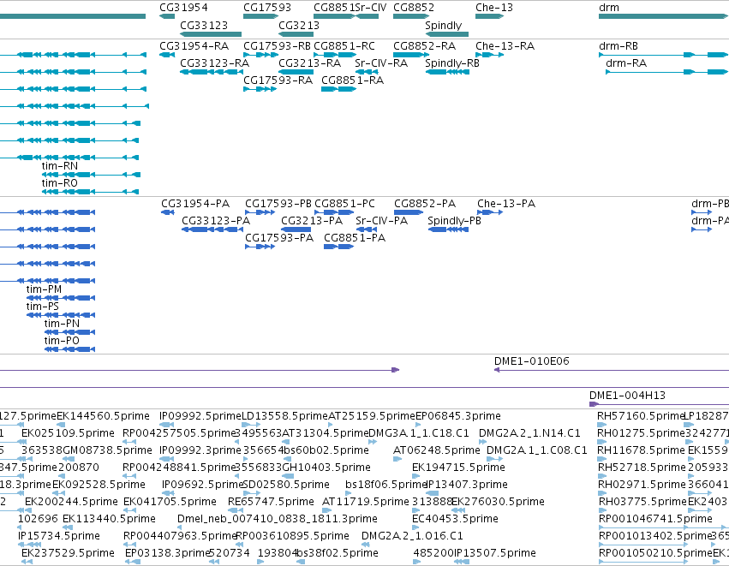729x566 pixels.
Task: Click the CG8852 gene arrow
Action: pos(411,16)
